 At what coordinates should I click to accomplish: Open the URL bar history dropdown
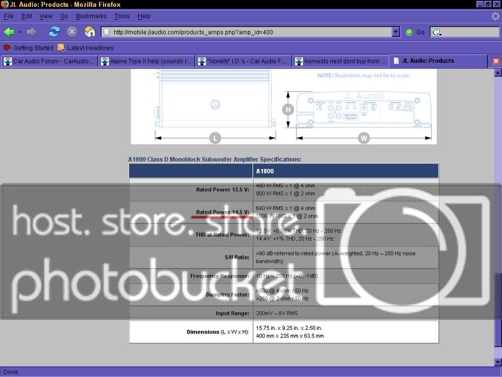(396, 32)
